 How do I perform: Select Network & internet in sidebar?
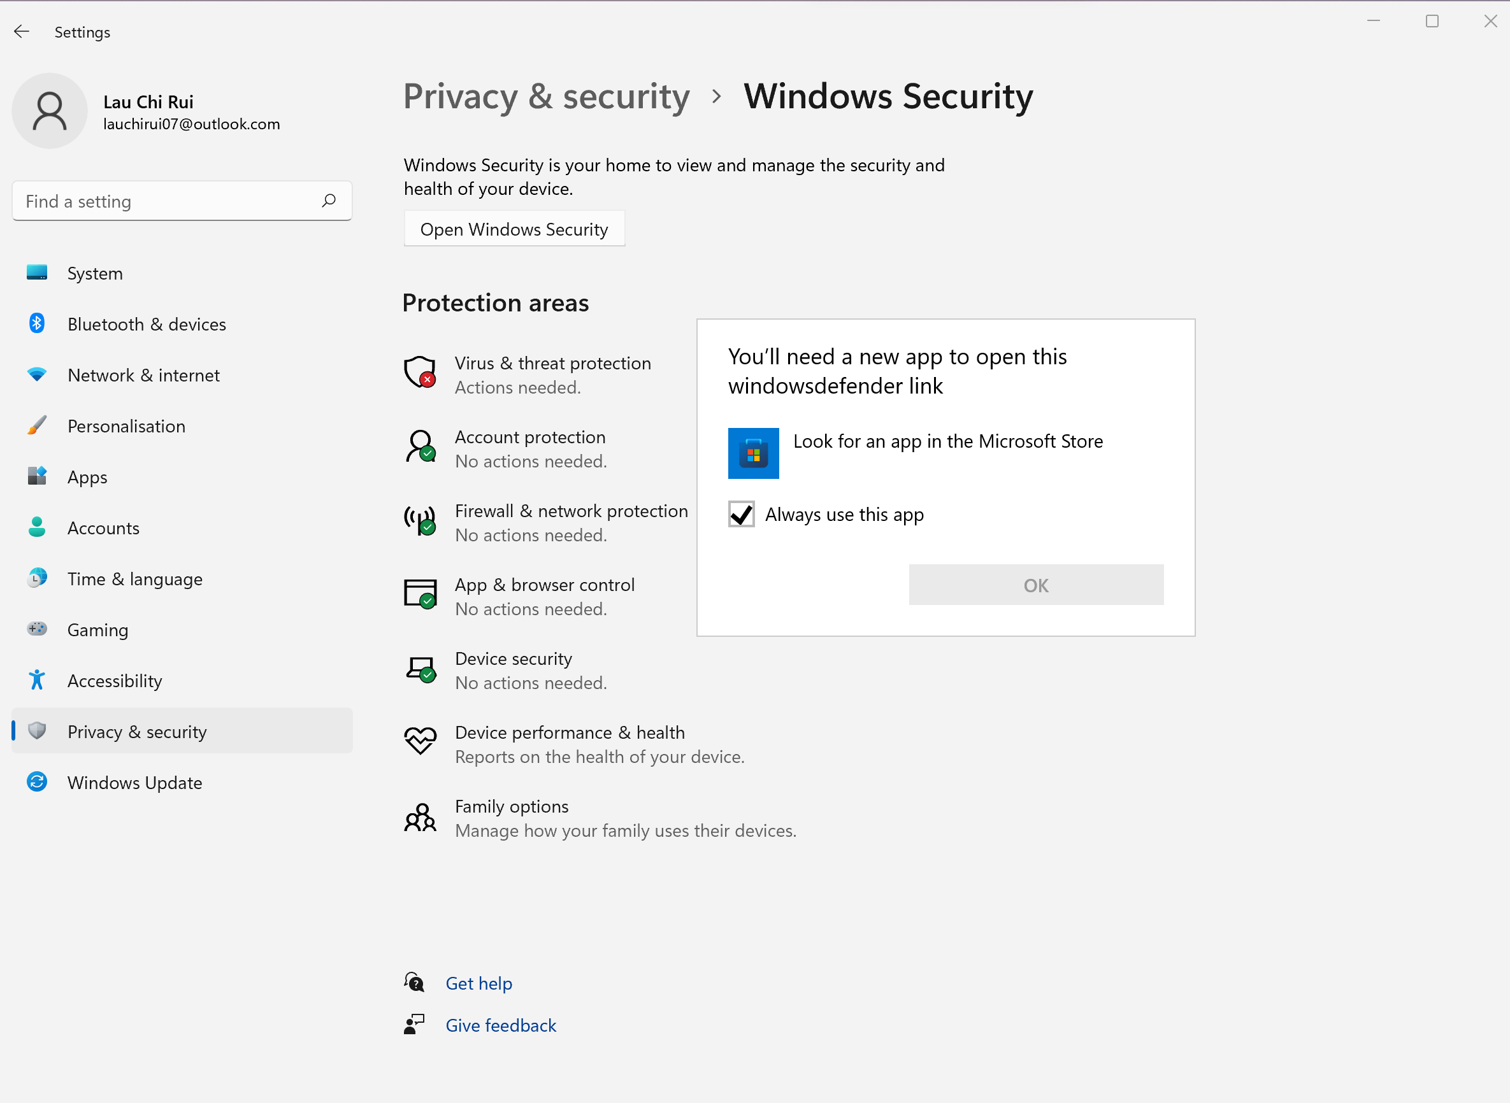click(182, 375)
